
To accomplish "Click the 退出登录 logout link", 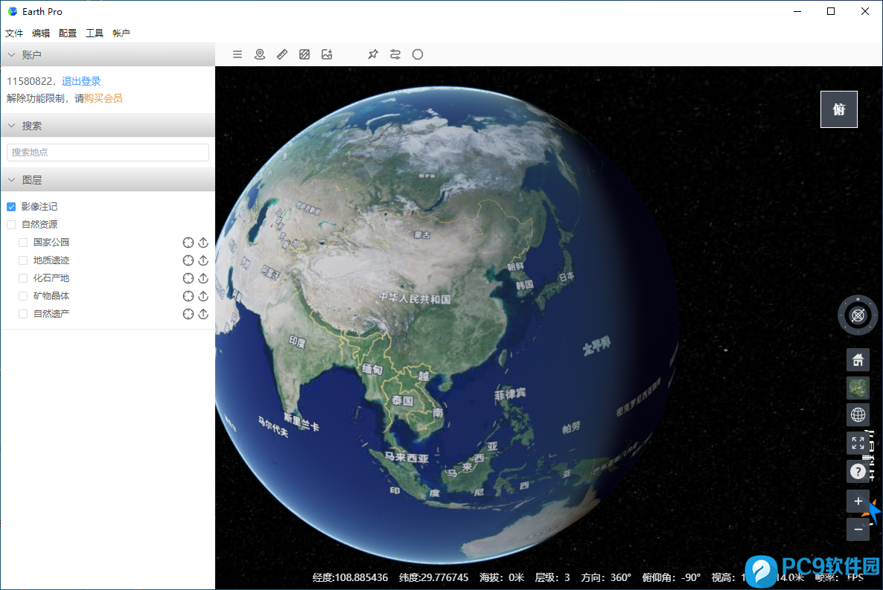I will (81, 81).
